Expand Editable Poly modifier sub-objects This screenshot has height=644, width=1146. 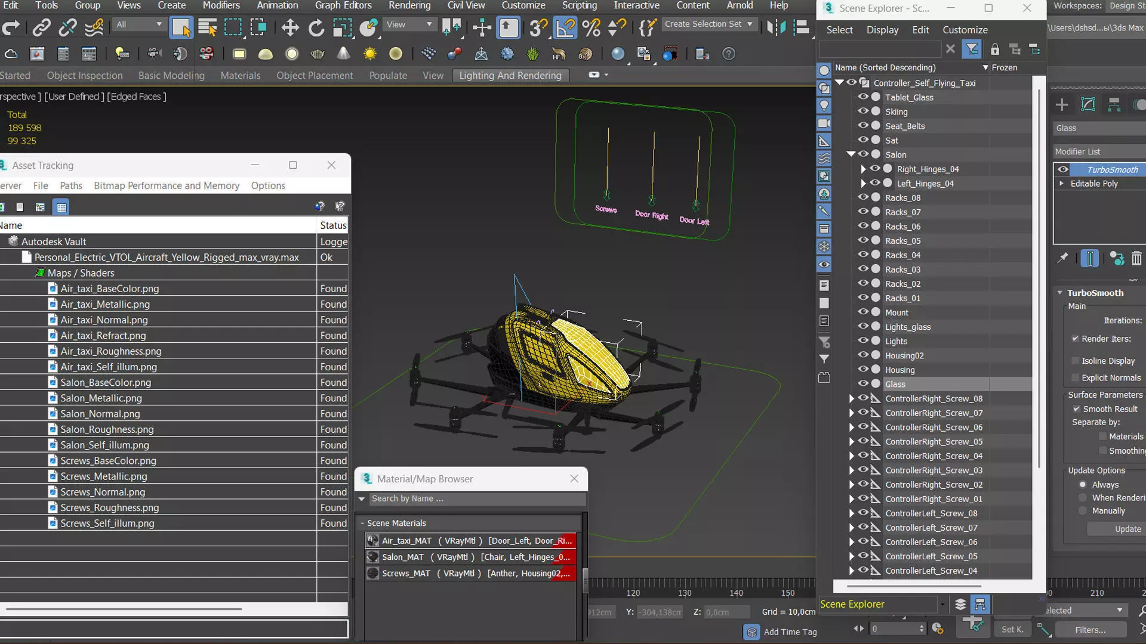coord(1062,184)
